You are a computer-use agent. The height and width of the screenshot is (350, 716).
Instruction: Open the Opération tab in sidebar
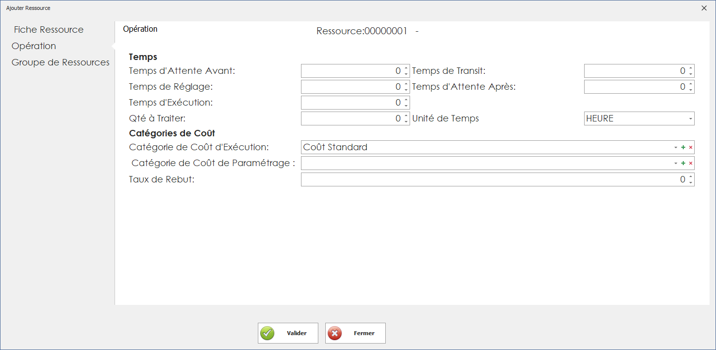tap(34, 46)
